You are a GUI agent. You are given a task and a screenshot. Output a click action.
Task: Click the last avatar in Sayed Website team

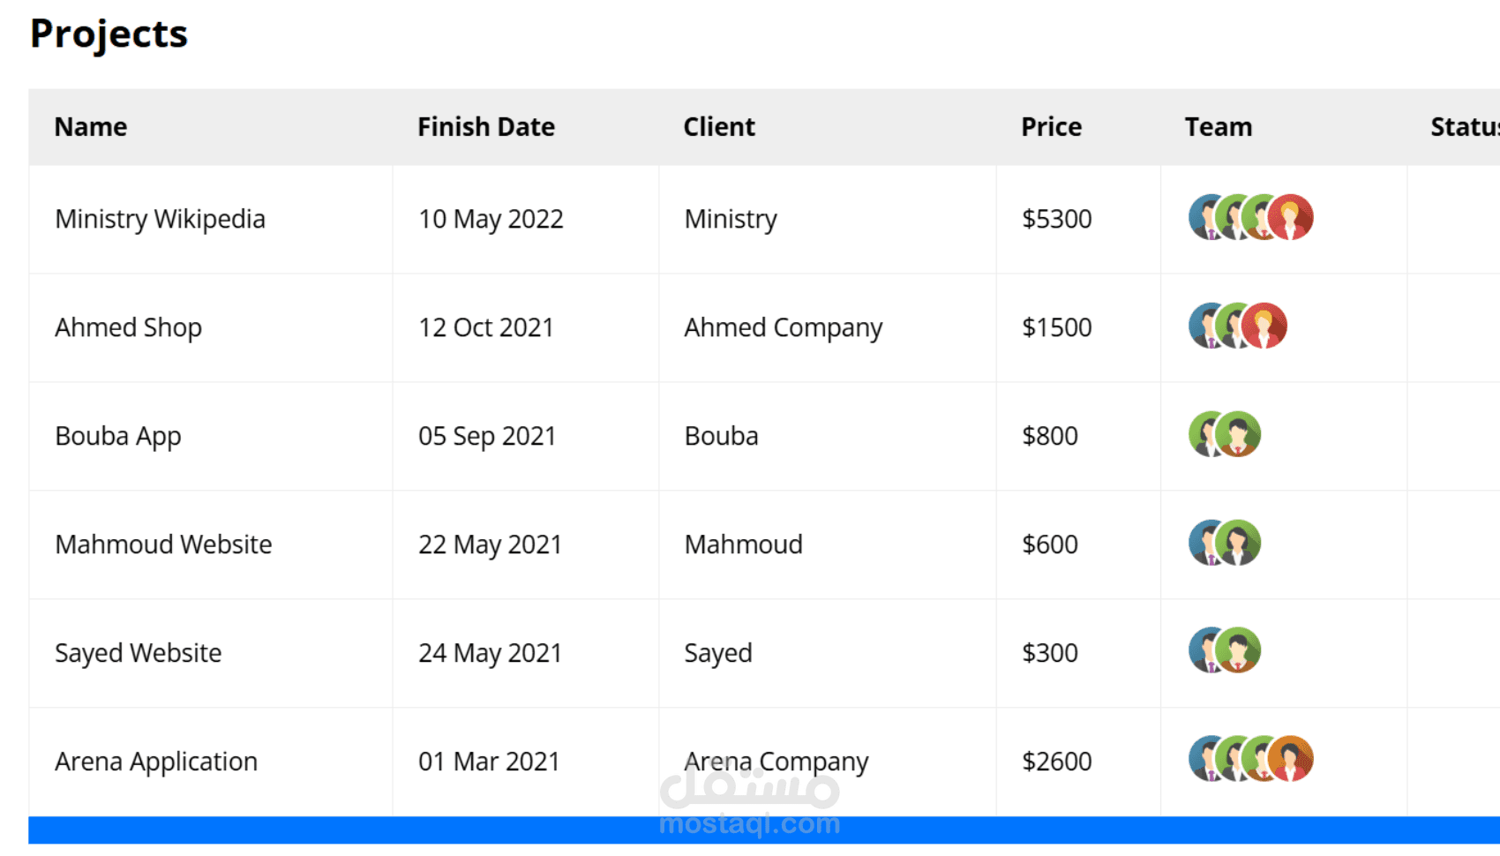pos(1238,651)
